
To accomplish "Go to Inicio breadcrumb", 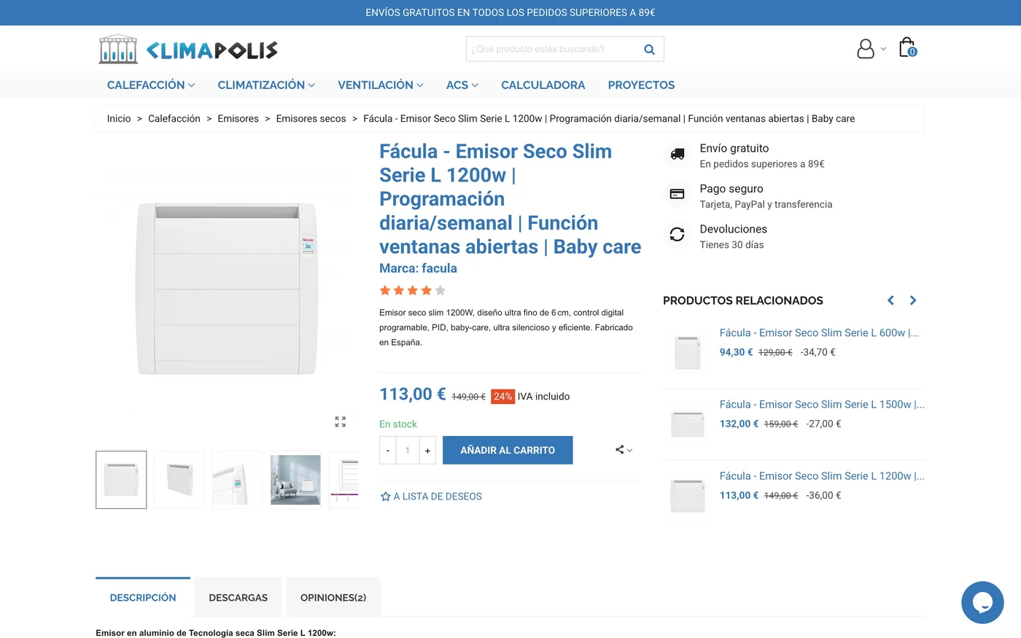I will pos(119,119).
